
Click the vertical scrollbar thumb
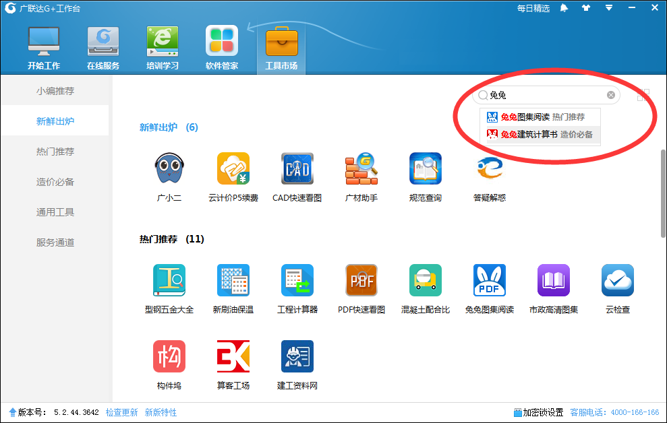(663, 194)
